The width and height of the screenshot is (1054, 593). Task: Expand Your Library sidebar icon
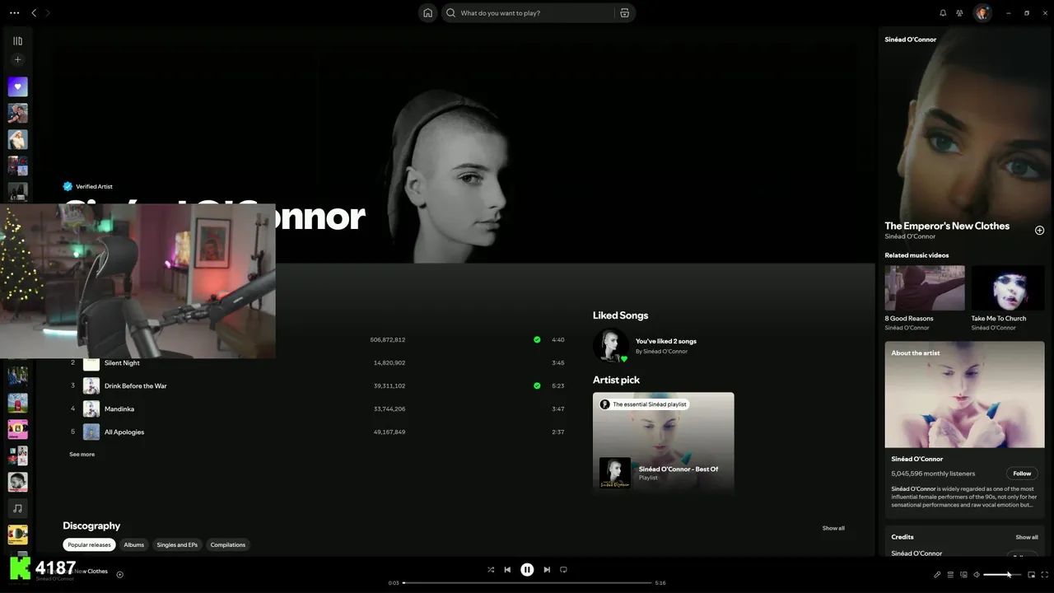pyautogui.click(x=17, y=41)
